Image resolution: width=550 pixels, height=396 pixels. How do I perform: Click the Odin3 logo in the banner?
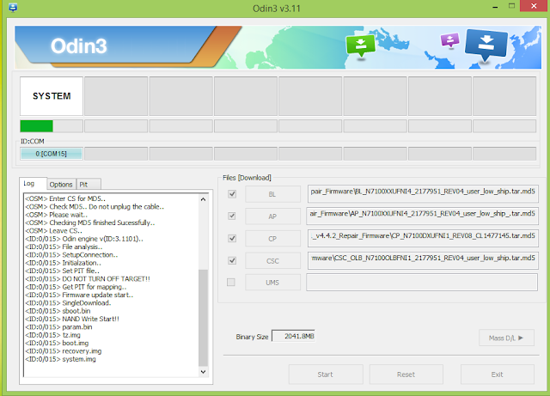[78, 46]
